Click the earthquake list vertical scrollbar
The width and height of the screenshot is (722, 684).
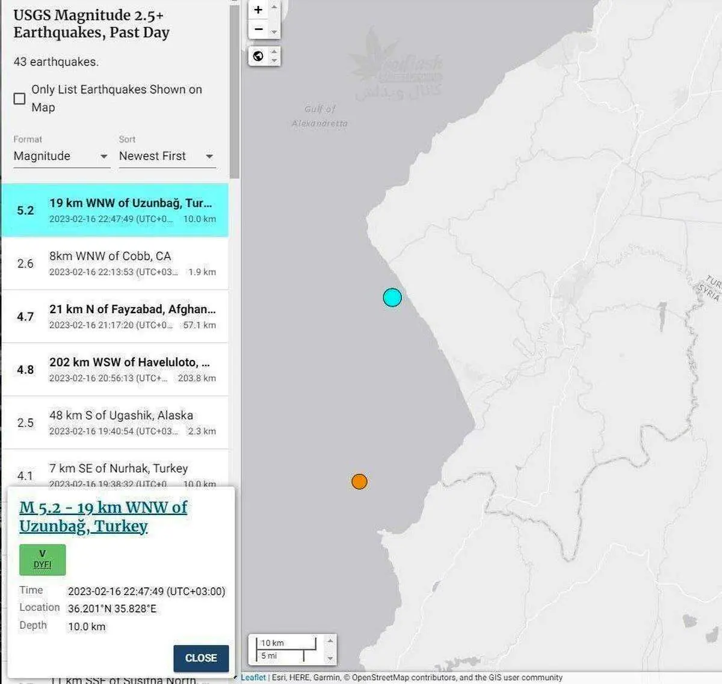[x=234, y=90]
